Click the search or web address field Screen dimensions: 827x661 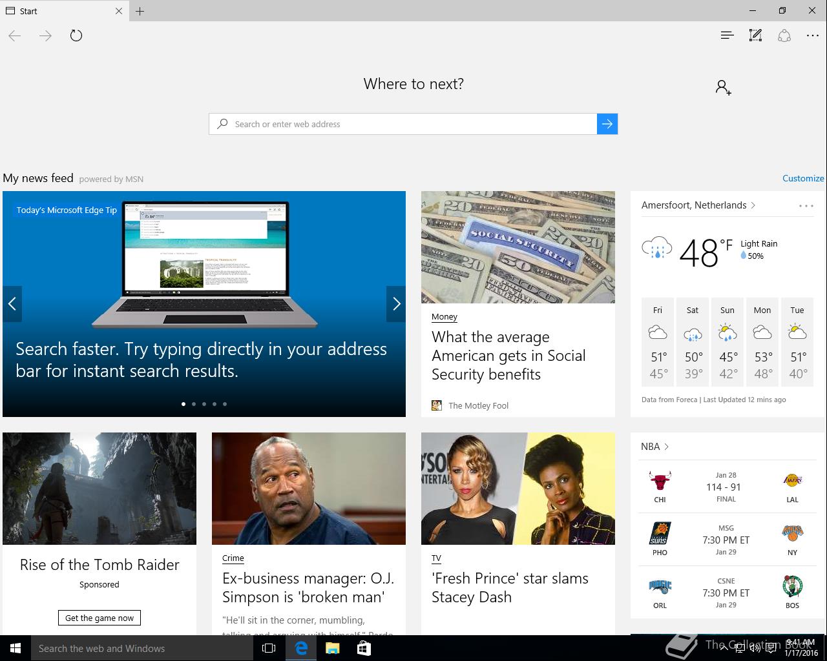pos(403,124)
